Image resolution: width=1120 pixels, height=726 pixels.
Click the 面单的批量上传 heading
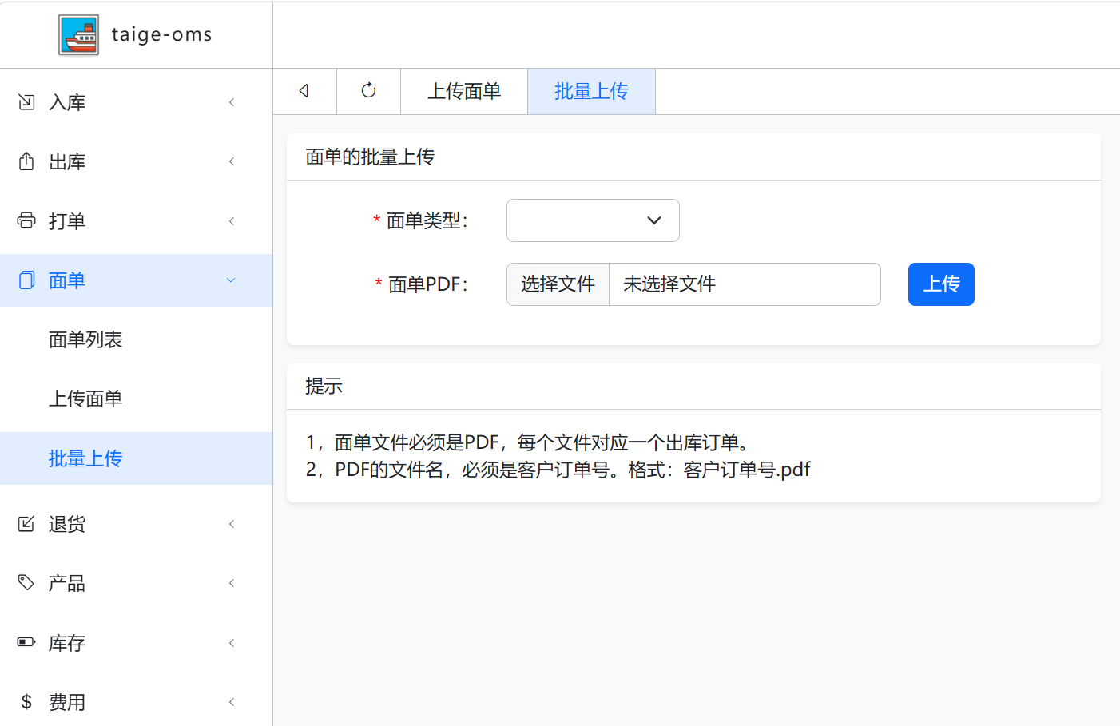(370, 157)
